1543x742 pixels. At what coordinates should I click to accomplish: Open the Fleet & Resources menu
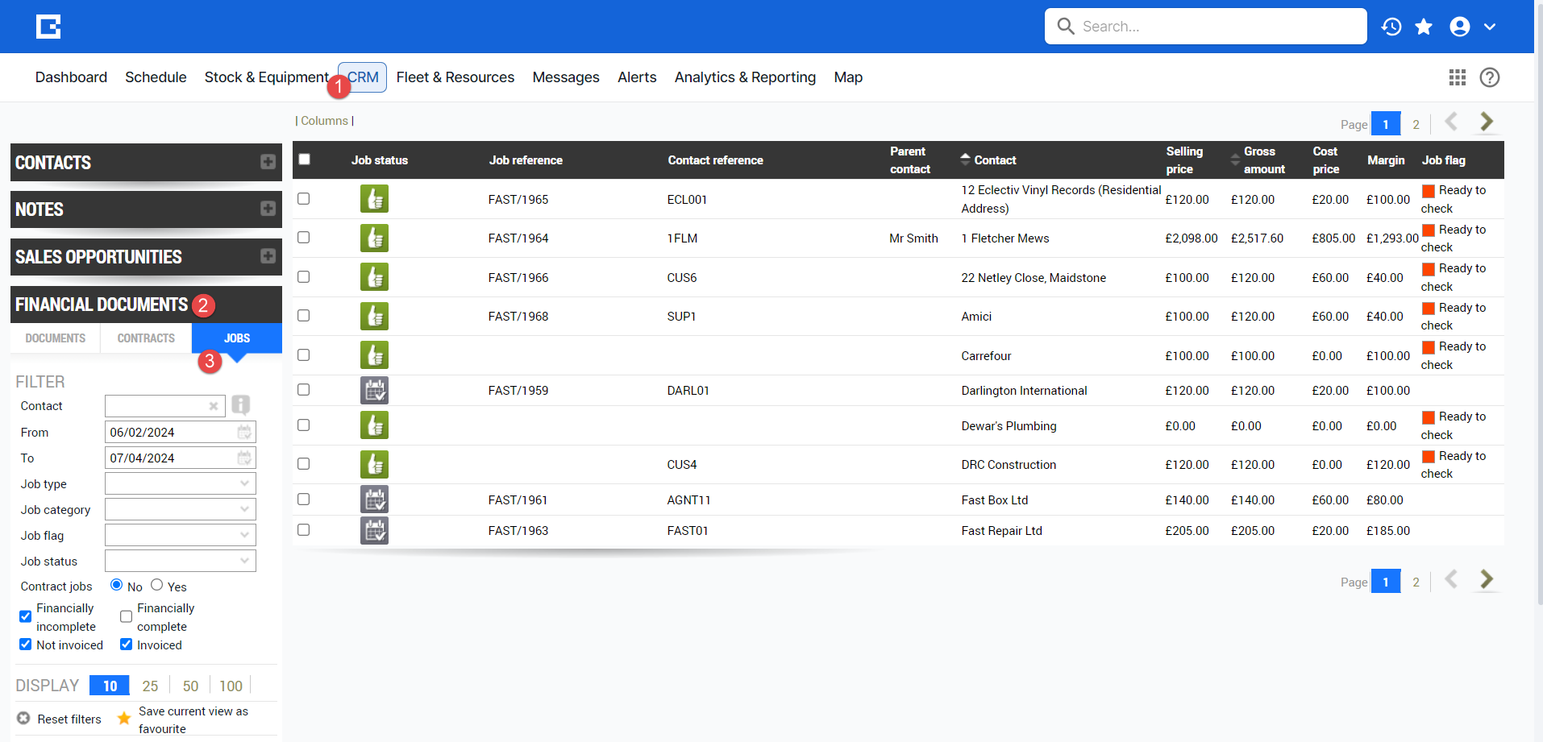coord(455,77)
